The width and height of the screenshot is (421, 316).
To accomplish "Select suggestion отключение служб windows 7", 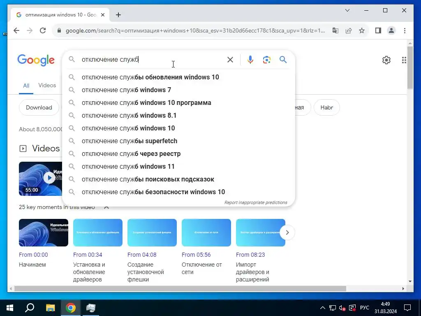I will [178, 90].
